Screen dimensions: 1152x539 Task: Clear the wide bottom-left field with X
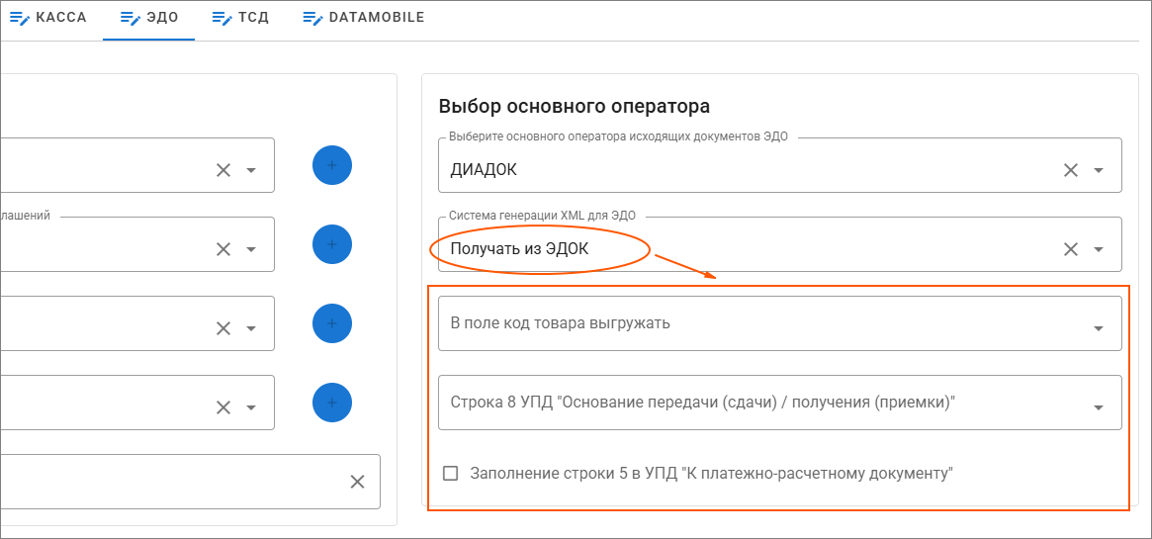tap(357, 482)
